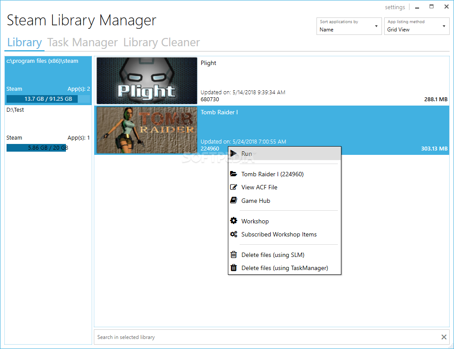Screen dimensions: 454x349
Task: Choose View ACF File
Action: (x=285, y=187)
